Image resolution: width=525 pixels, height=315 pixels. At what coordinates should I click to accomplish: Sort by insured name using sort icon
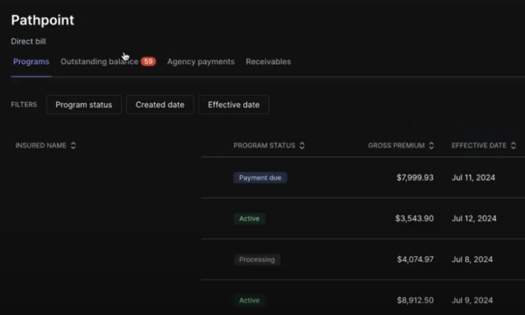(x=73, y=146)
